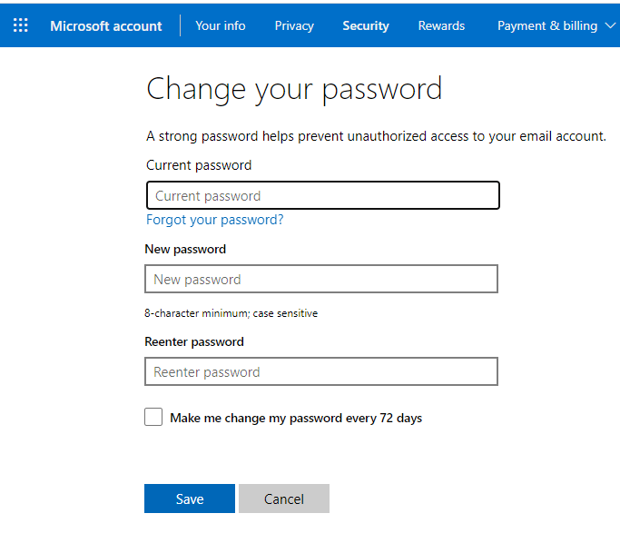The image size is (620, 543).
Task: Open the app launcher grid icon
Action: click(x=21, y=25)
